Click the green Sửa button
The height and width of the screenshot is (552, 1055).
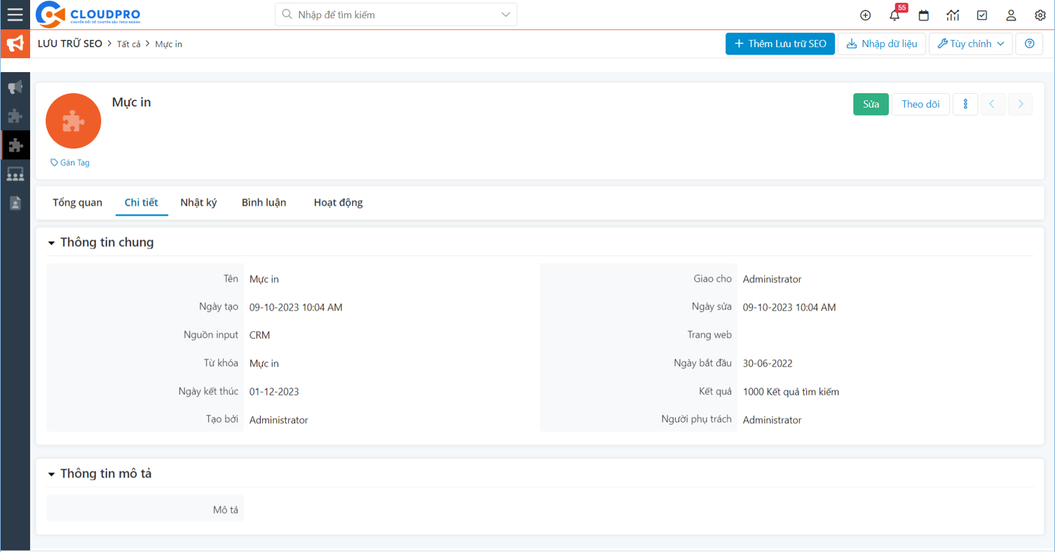pos(871,104)
